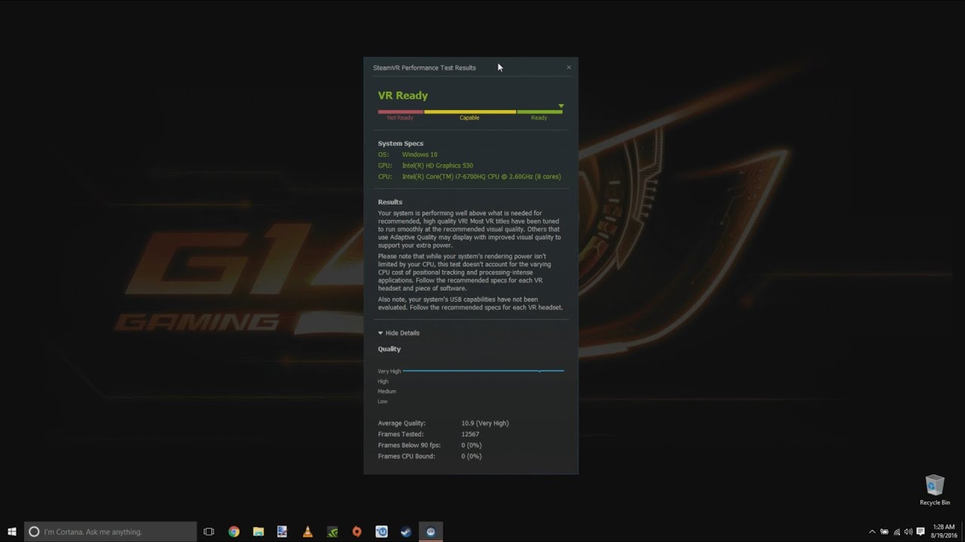
Task: Click the SteamVR Performance Test Results title
Action: (x=424, y=68)
